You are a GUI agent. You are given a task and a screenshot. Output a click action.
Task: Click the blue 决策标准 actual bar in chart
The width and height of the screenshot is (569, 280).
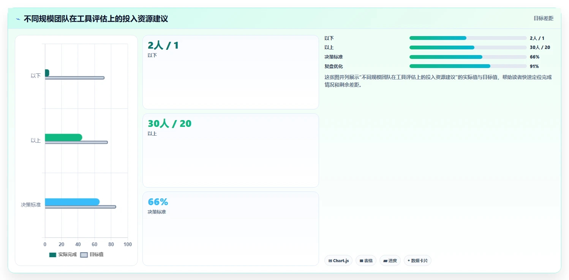72,202
